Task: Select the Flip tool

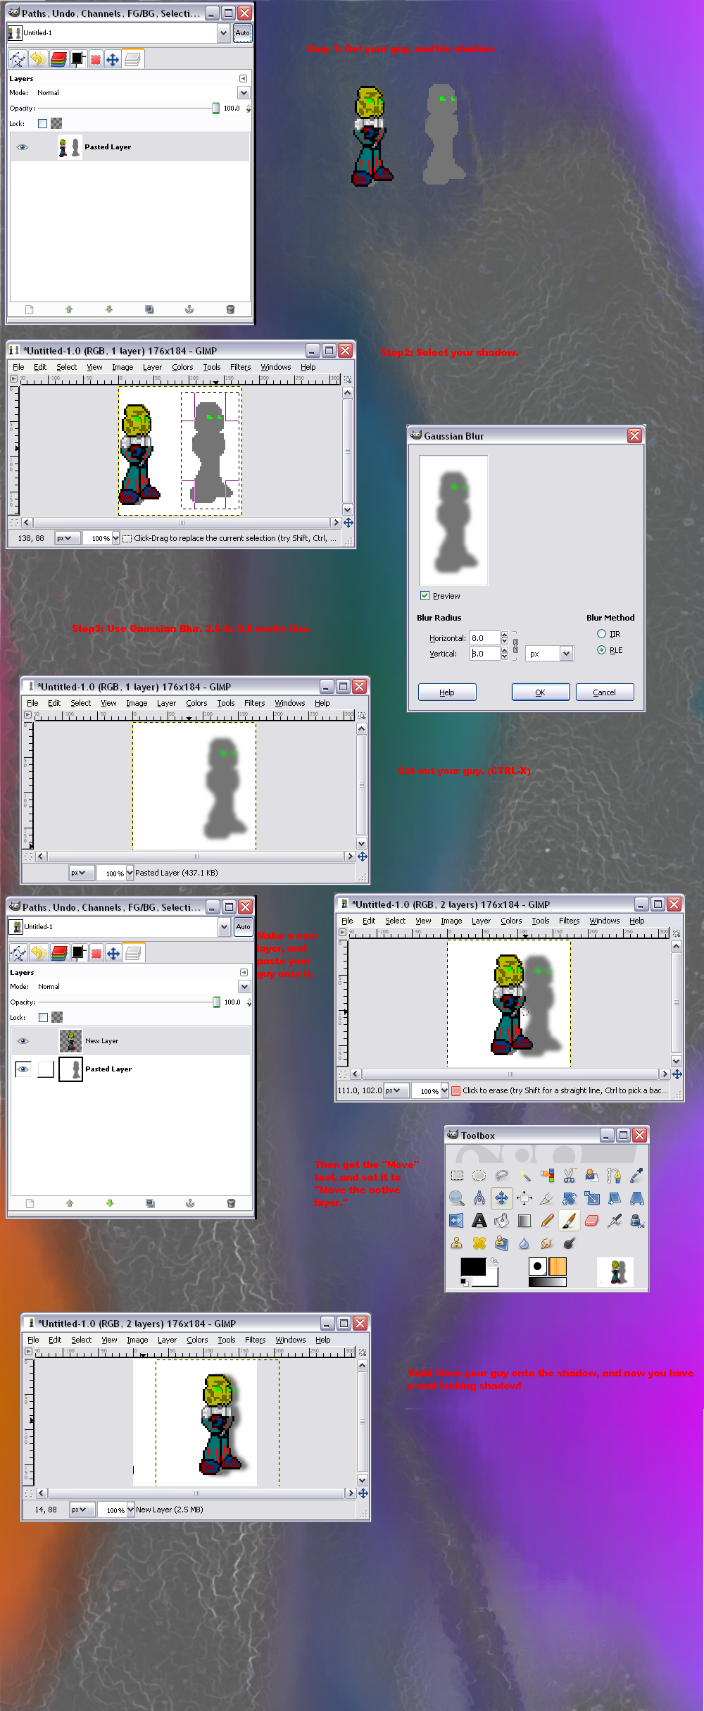Action: click(x=457, y=1220)
